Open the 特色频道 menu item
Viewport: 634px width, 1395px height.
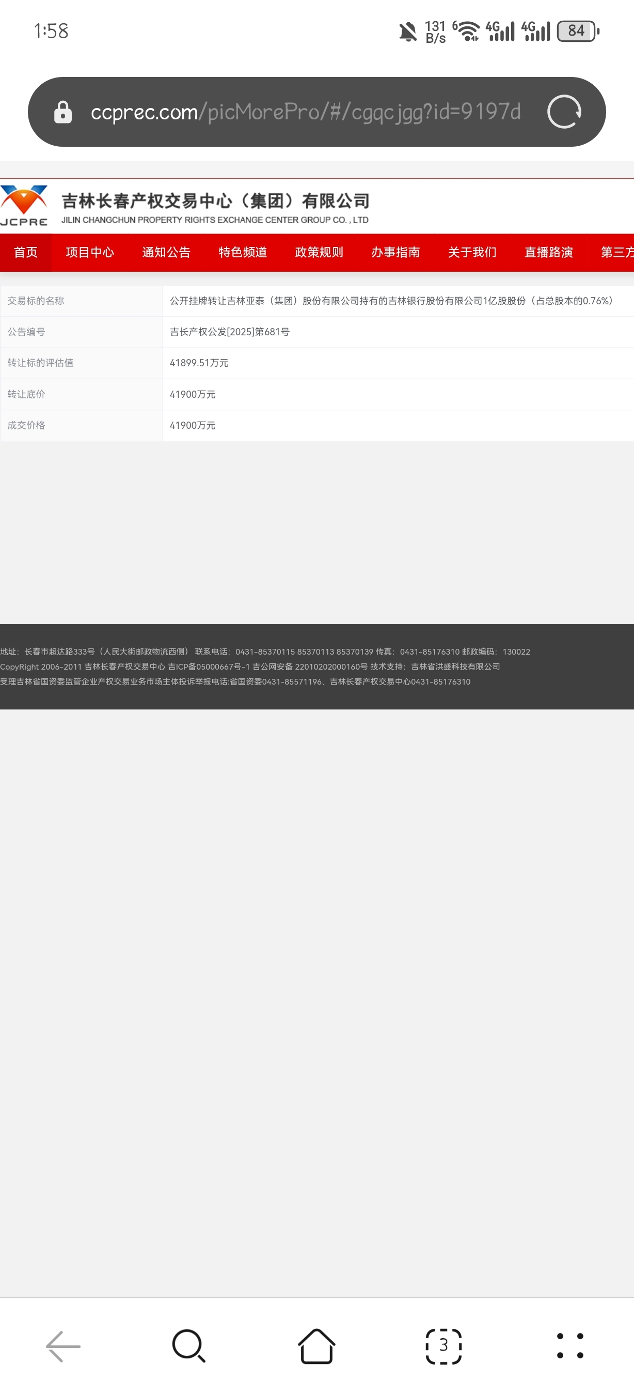(243, 252)
